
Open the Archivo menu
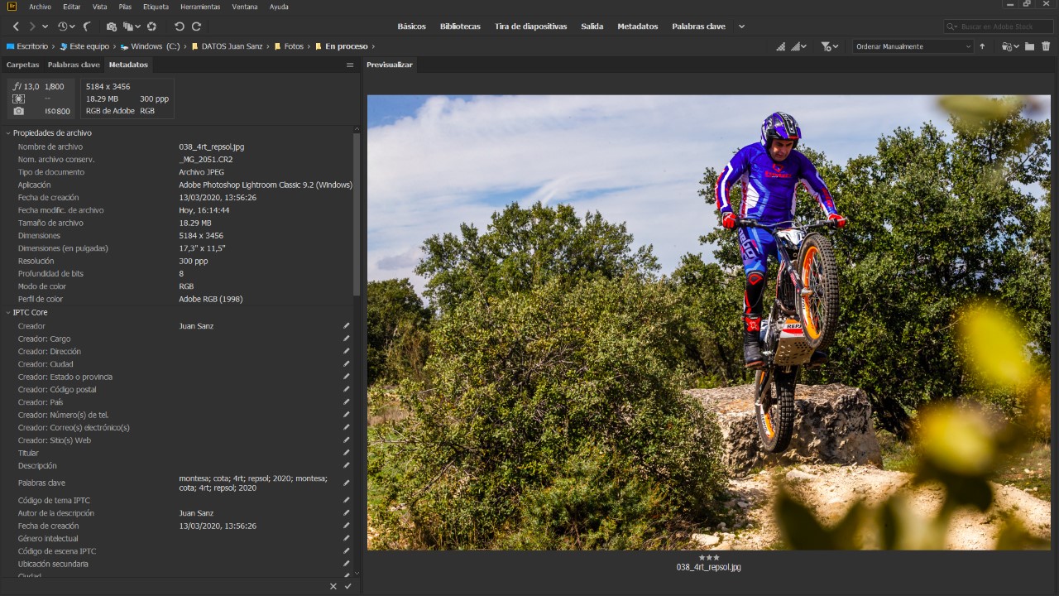pos(40,7)
